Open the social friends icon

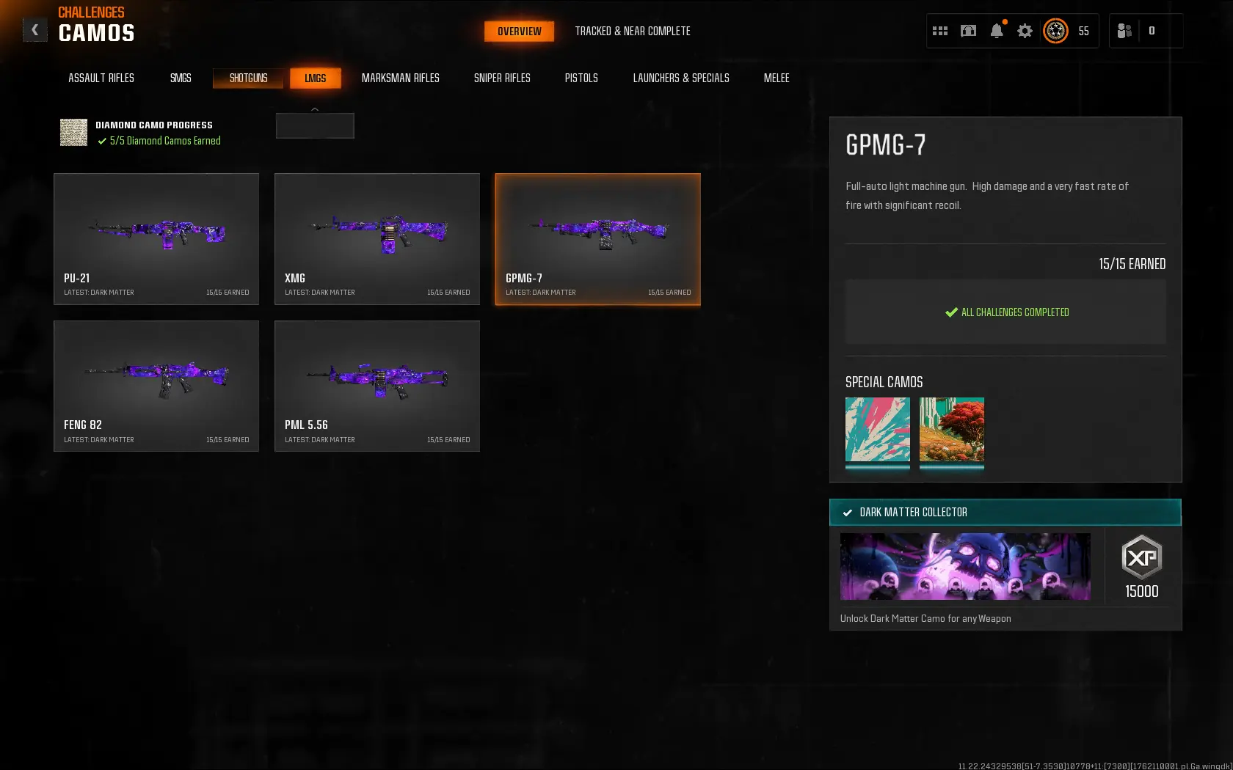1124,31
